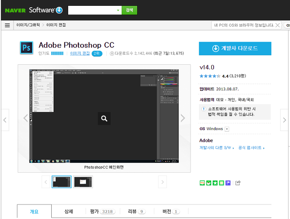The width and height of the screenshot is (290, 219).
Task: Open the search box dropdown arrow
Action: (118, 10)
